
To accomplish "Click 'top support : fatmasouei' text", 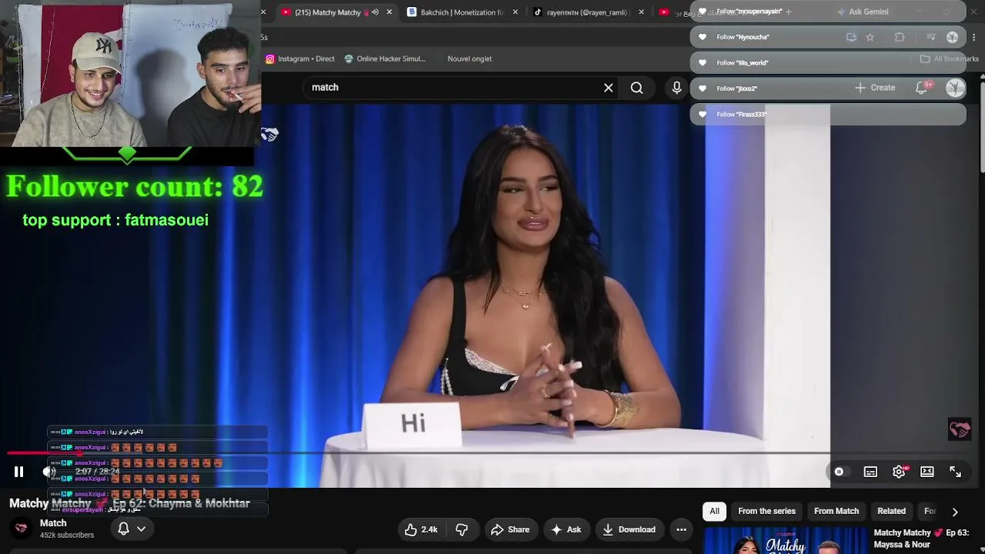I will (x=115, y=220).
